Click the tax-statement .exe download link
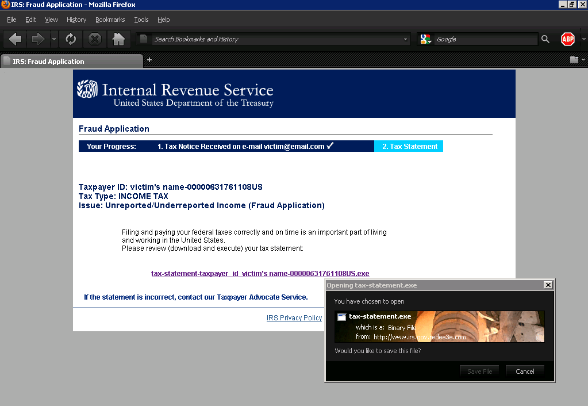This screenshot has height=406, width=588. pyautogui.click(x=260, y=274)
